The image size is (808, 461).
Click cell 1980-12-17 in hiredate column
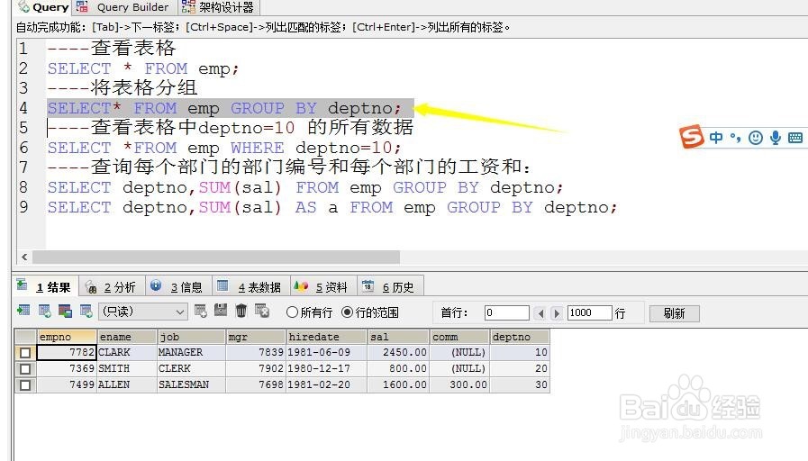[x=326, y=369]
